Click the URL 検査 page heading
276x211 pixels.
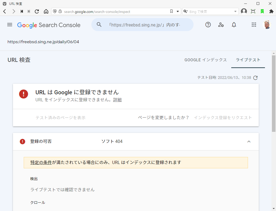click(19, 60)
